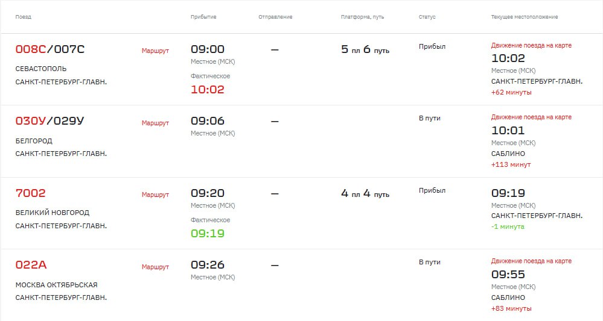603x321 pixels.
Task: Click the Отправление column header
Action: 275,17
